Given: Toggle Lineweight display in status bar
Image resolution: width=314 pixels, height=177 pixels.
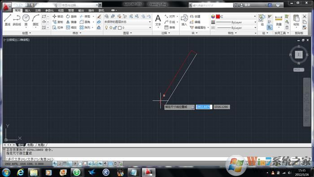Looking at the screenshot, I should point(105,164).
